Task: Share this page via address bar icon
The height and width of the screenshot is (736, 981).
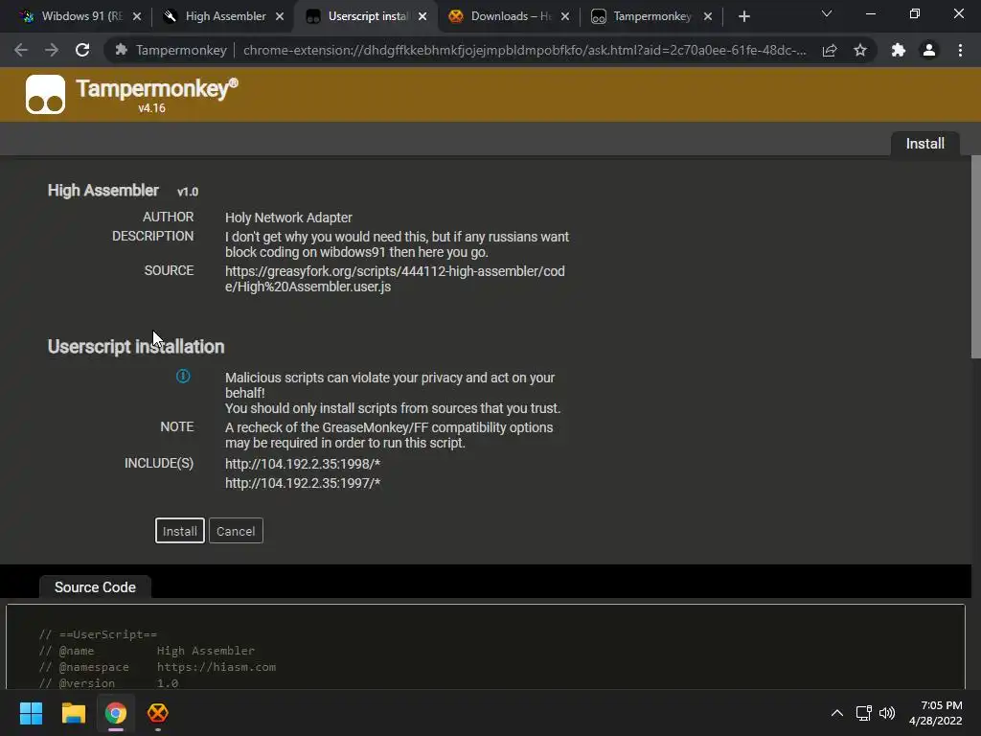Action: click(830, 50)
